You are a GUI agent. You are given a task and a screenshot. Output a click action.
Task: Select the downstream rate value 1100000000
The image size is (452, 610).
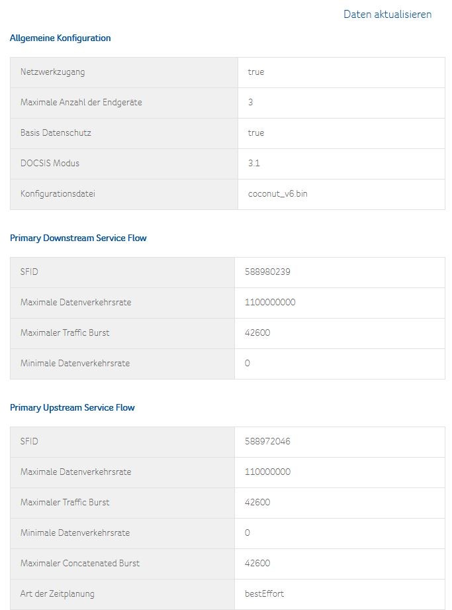[x=270, y=302]
